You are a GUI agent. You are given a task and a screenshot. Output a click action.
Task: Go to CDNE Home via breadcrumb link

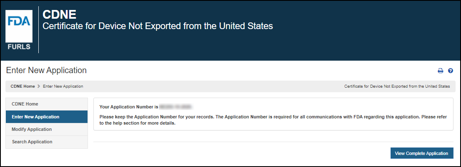[23, 86]
